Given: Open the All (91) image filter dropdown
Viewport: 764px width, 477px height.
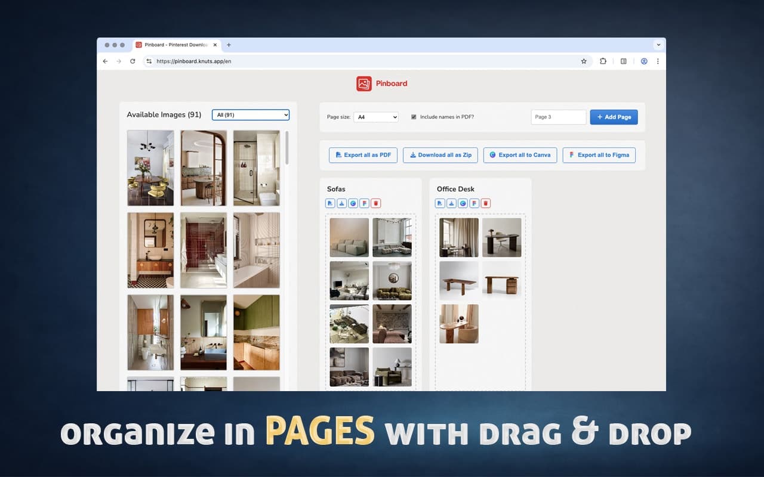Looking at the screenshot, I should (x=250, y=114).
